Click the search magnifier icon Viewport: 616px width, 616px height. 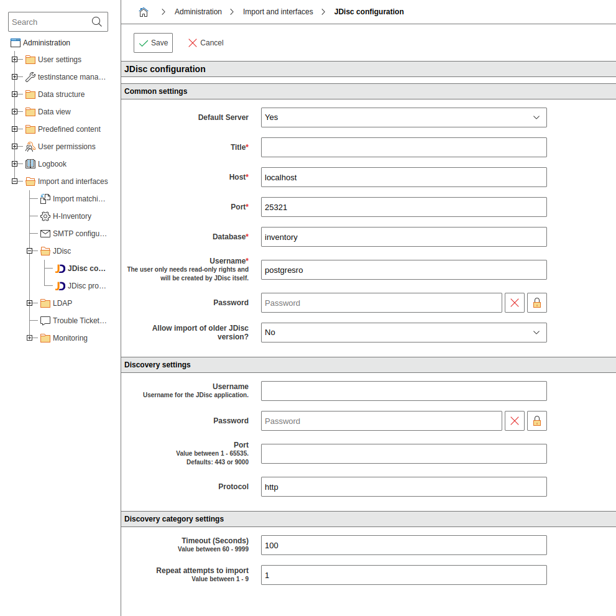[96, 22]
